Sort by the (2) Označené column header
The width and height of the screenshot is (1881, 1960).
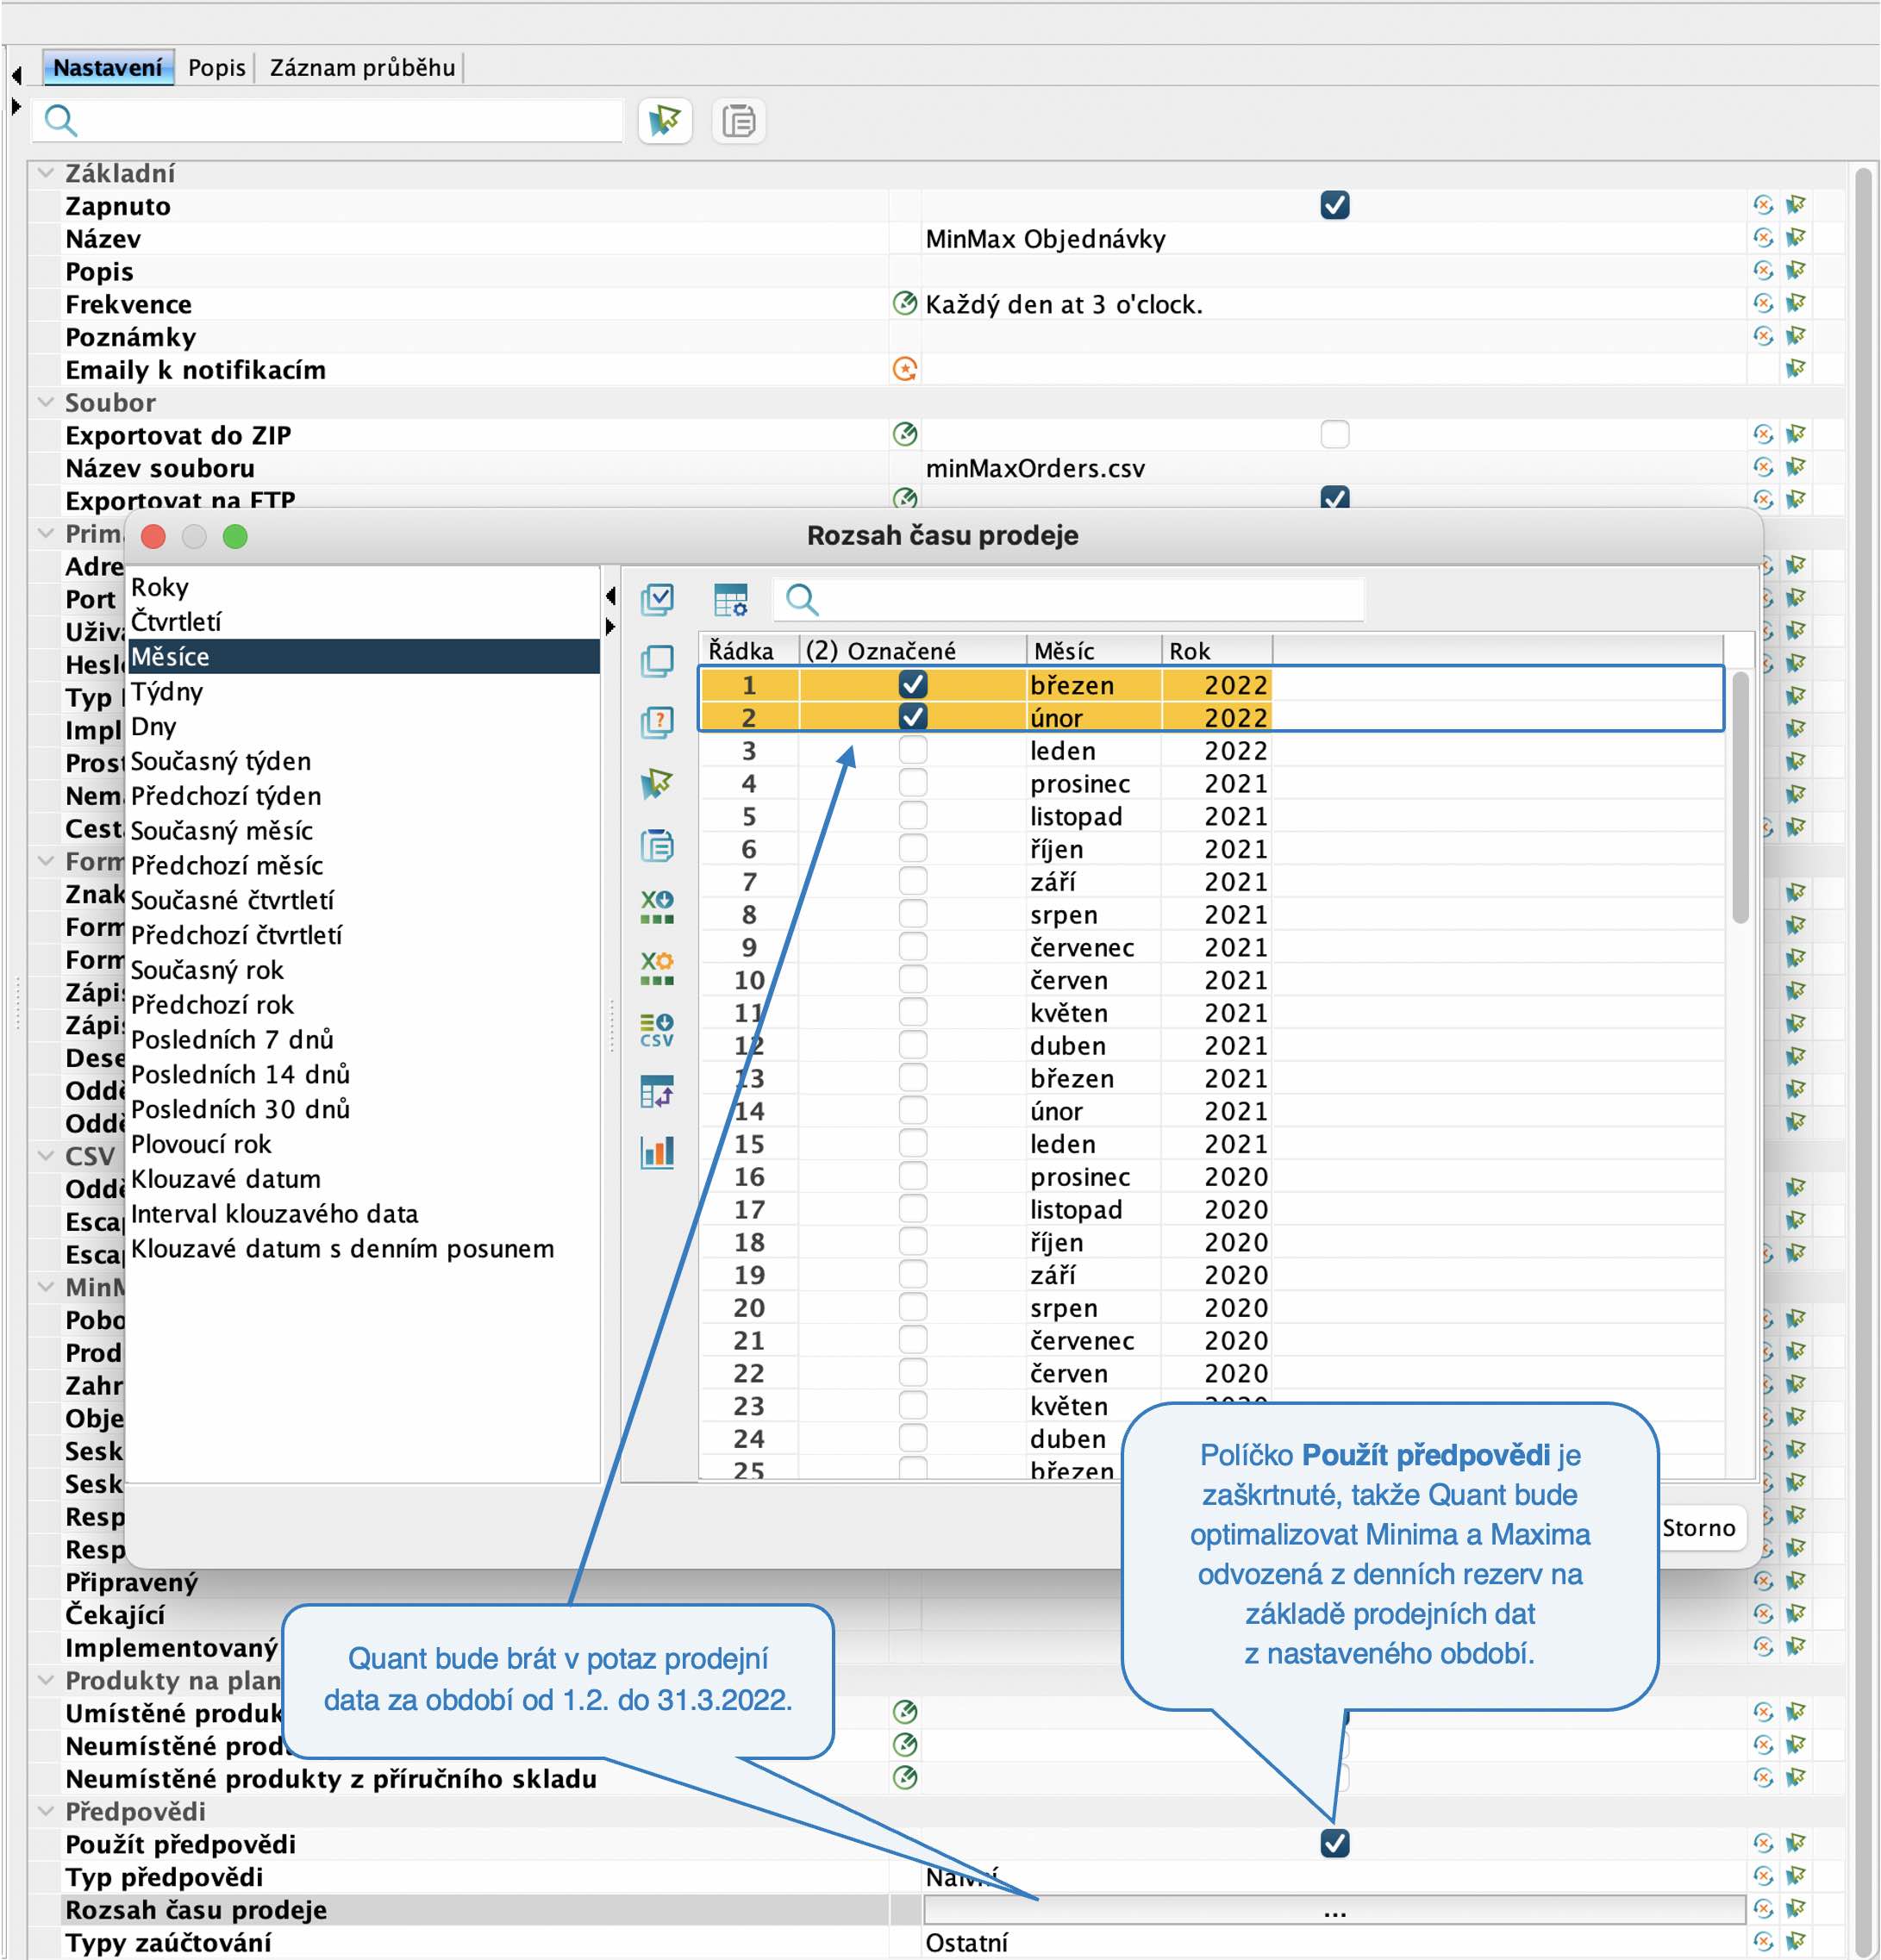coord(913,651)
